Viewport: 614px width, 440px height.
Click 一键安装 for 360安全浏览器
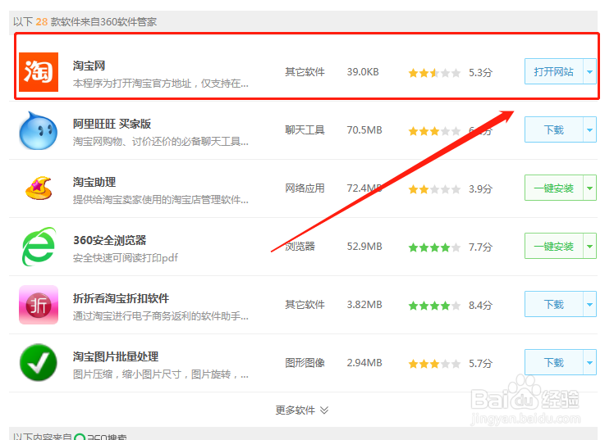554,246
